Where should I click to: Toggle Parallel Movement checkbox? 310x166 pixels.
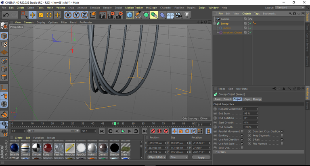click(242, 131)
